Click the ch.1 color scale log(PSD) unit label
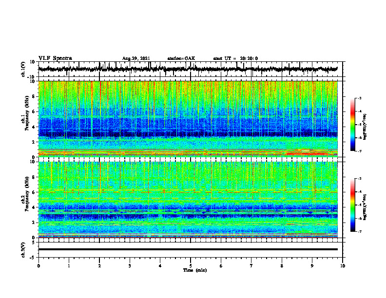 pos(365,127)
